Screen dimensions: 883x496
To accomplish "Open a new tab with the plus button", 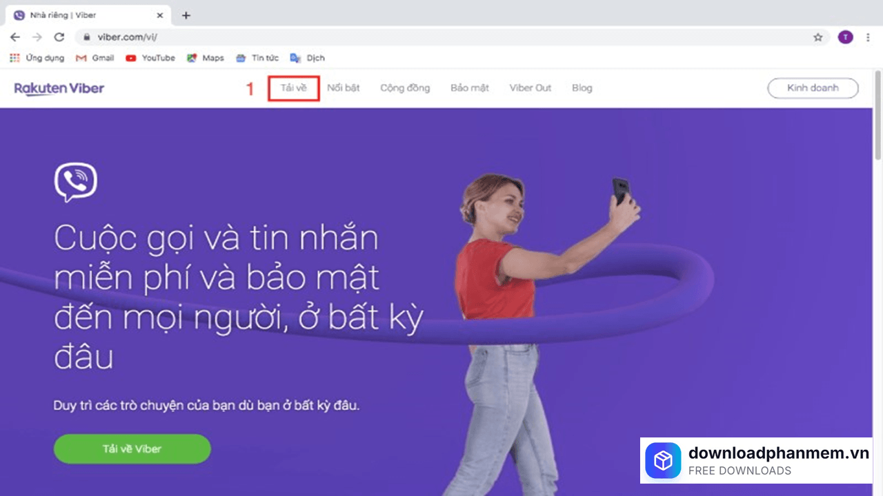I will click(x=186, y=15).
